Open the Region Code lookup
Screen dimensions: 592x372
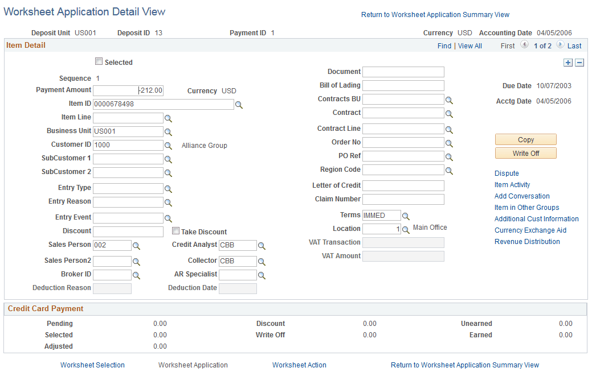point(449,170)
